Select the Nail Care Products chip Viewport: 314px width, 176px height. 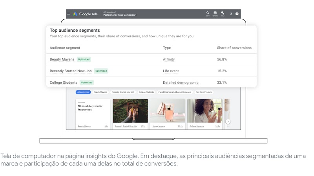204,92
